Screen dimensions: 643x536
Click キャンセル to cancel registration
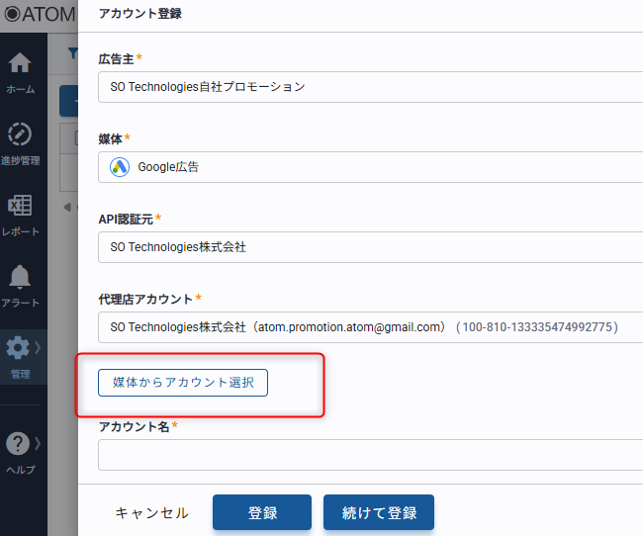tap(151, 513)
